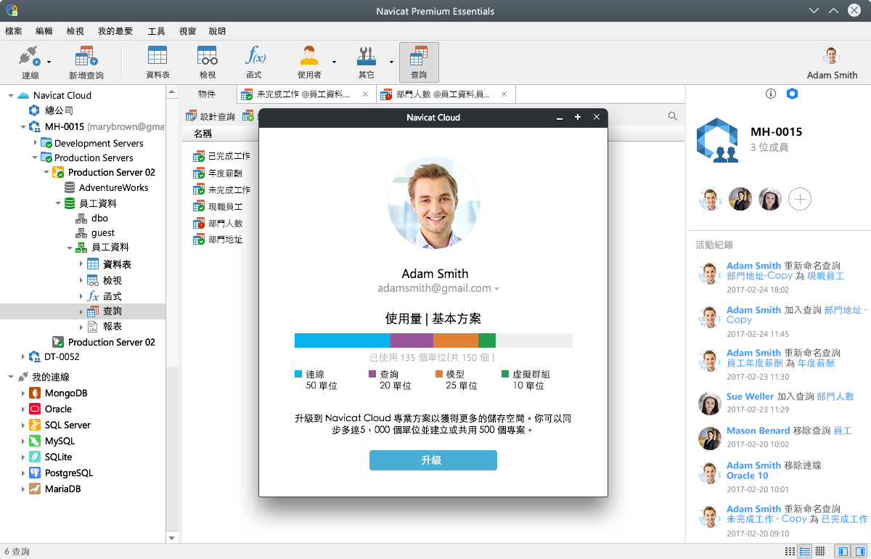
Task: Expand the 報表 (Reports) tree node
Action: click(x=81, y=327)
